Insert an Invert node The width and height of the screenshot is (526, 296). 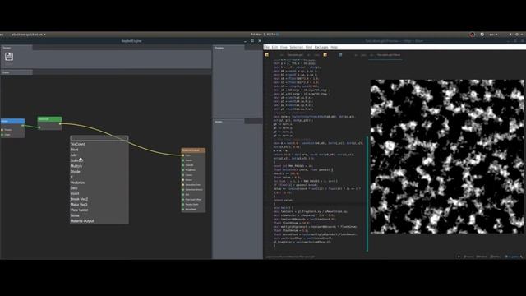pos(75,193)
